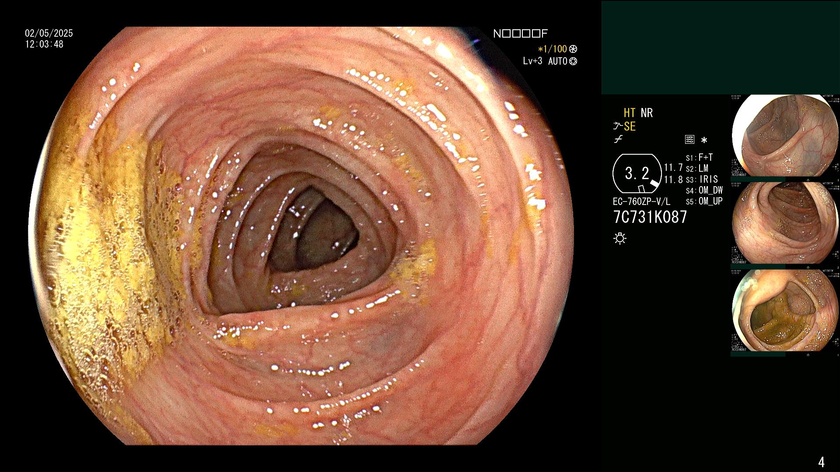
Task: Click the shutter speed icon beside 1/100
Action: pyautogui.click(x=573, y=49)
